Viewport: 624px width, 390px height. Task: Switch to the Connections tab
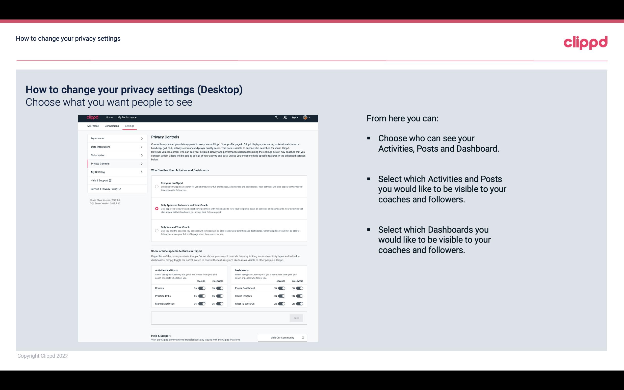coord(112,126)
